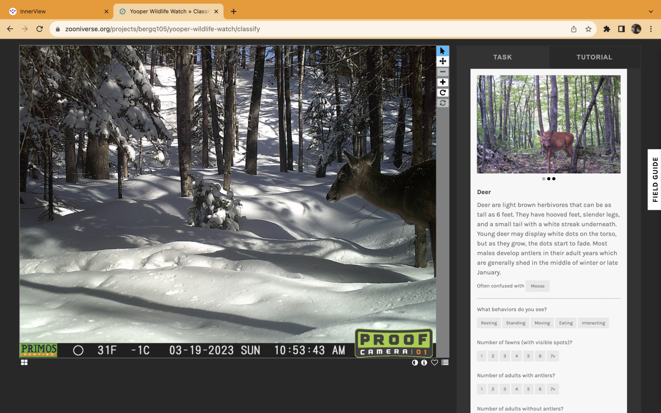Toggle the Resting behavior
Image resolution: width=661 pixels, height=413 pixels.
(x=489, y=323)
